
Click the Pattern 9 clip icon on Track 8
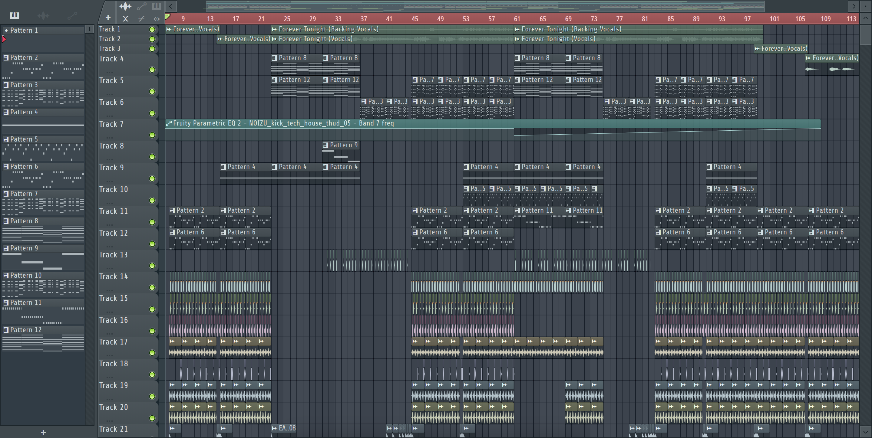click(x=326, y=145)
